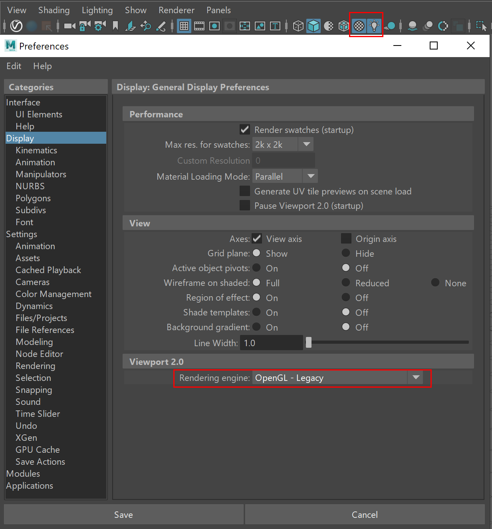Open the Lighting menu
Viewport: 492px width, 529px height.
click(97, 10)
